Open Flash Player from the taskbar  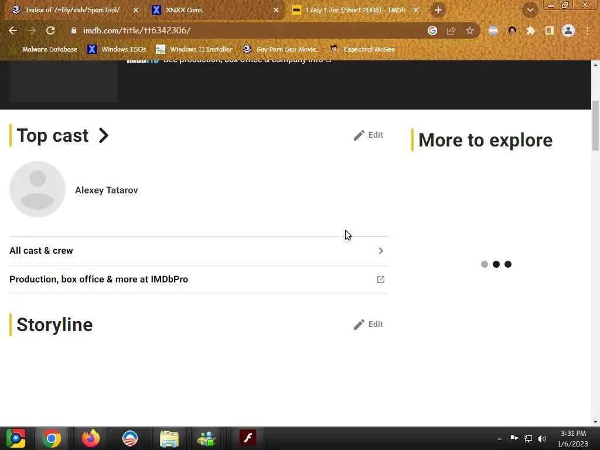[x=248, y=438]
